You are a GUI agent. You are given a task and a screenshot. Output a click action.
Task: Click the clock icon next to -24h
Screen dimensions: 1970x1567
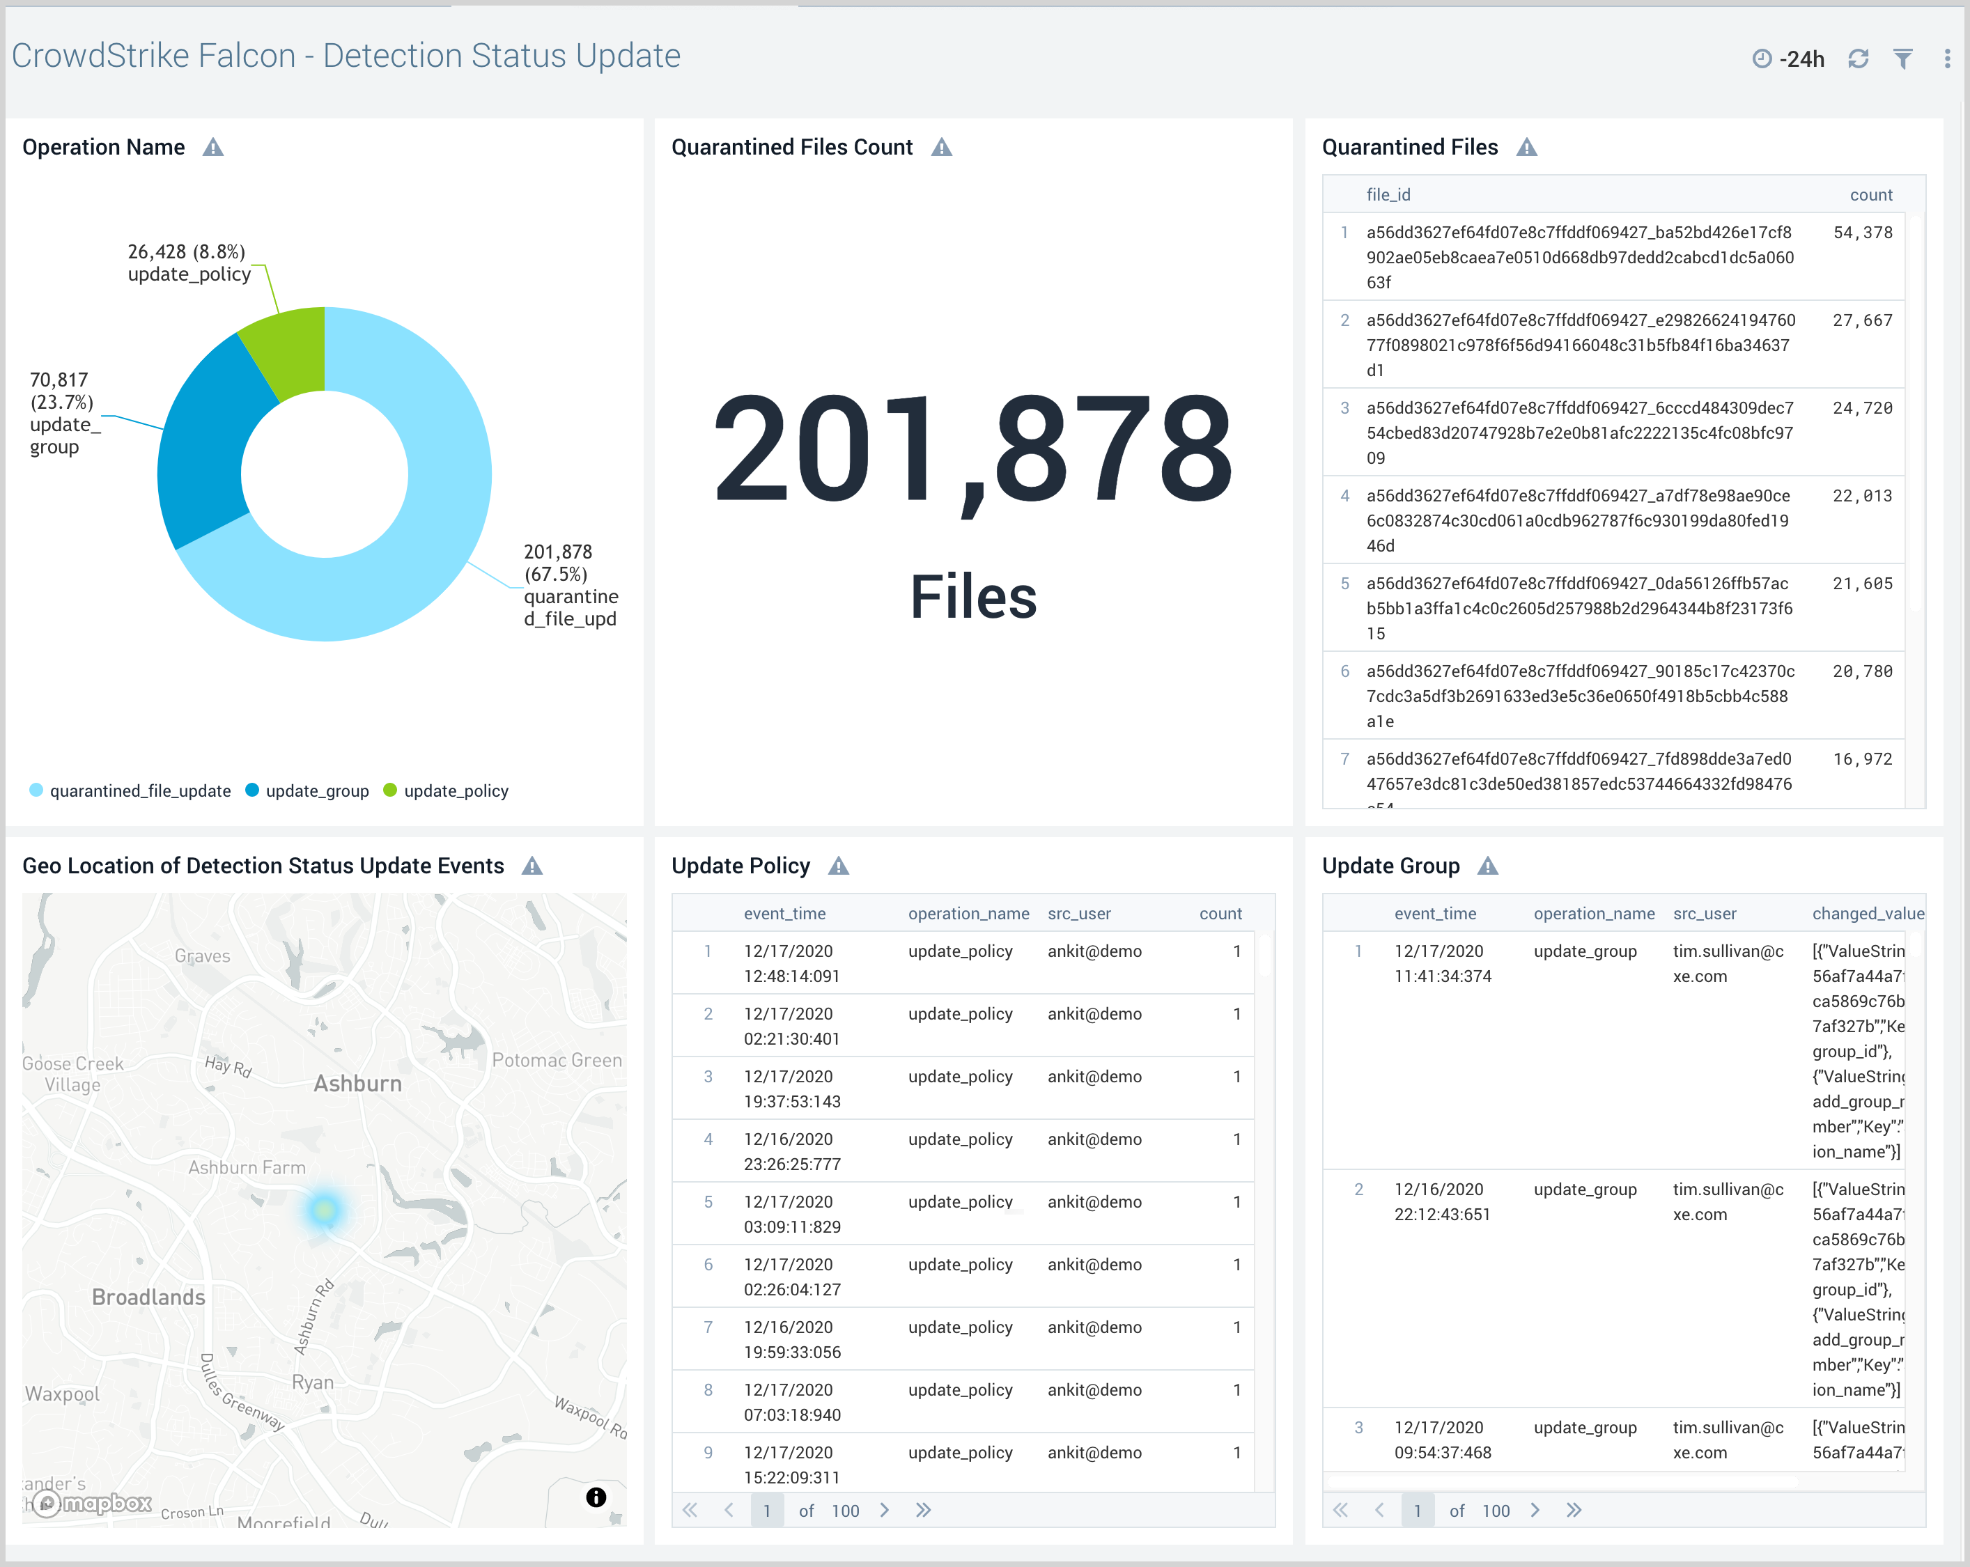[x=1762, y=58]
